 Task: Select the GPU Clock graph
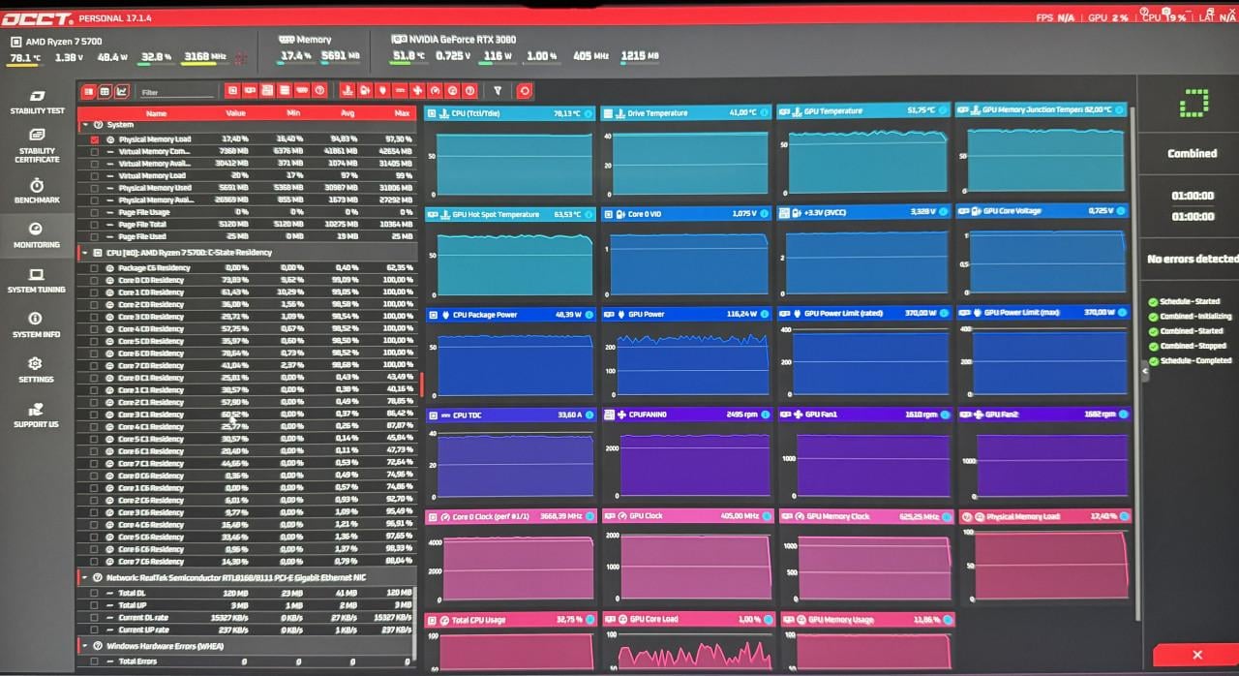(686, 555)
